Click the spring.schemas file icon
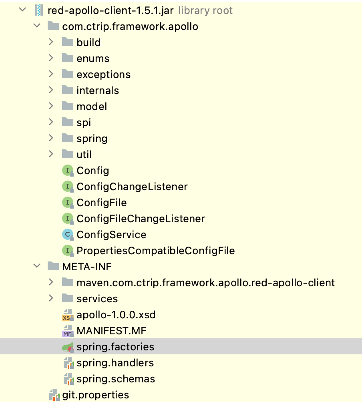The height and width of the screenshot is (402, 362). click(x=68, y=379)
